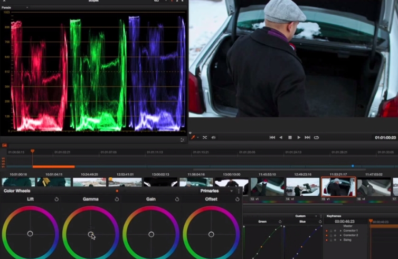Expand the Corrector 1 keyframe row
398x259 pixels.
pos(340,231)
